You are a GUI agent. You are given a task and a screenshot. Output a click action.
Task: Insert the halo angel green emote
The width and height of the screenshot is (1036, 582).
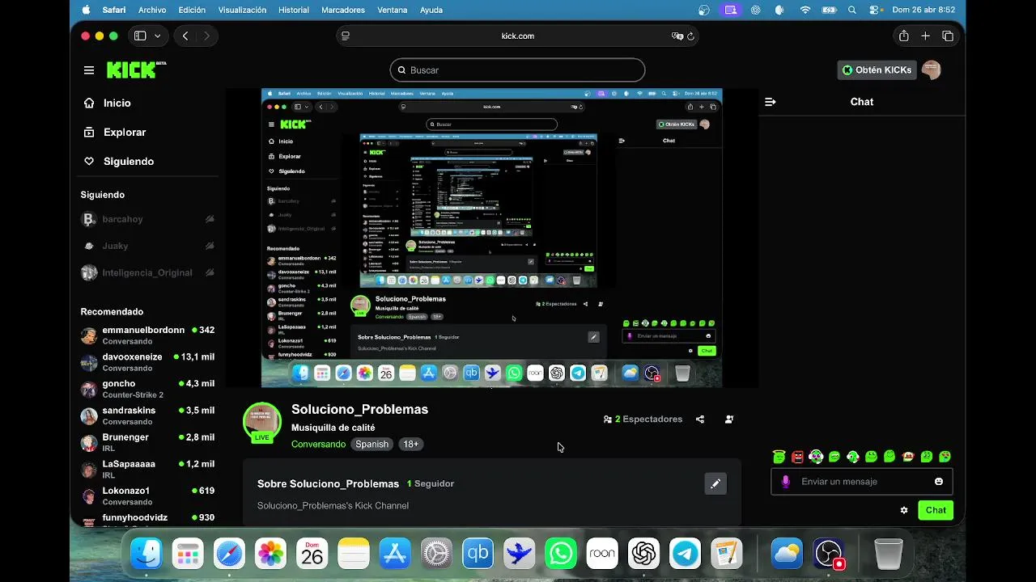(x=779, y=457)
